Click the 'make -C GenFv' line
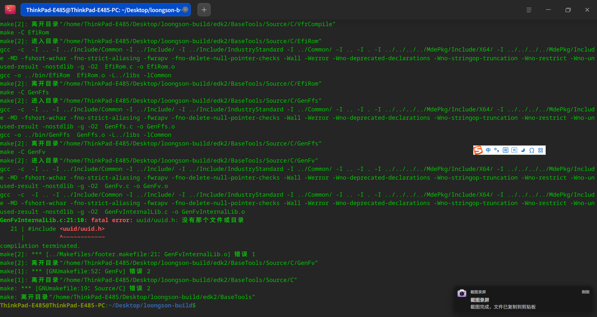597x317 pixels. [23, 152]
